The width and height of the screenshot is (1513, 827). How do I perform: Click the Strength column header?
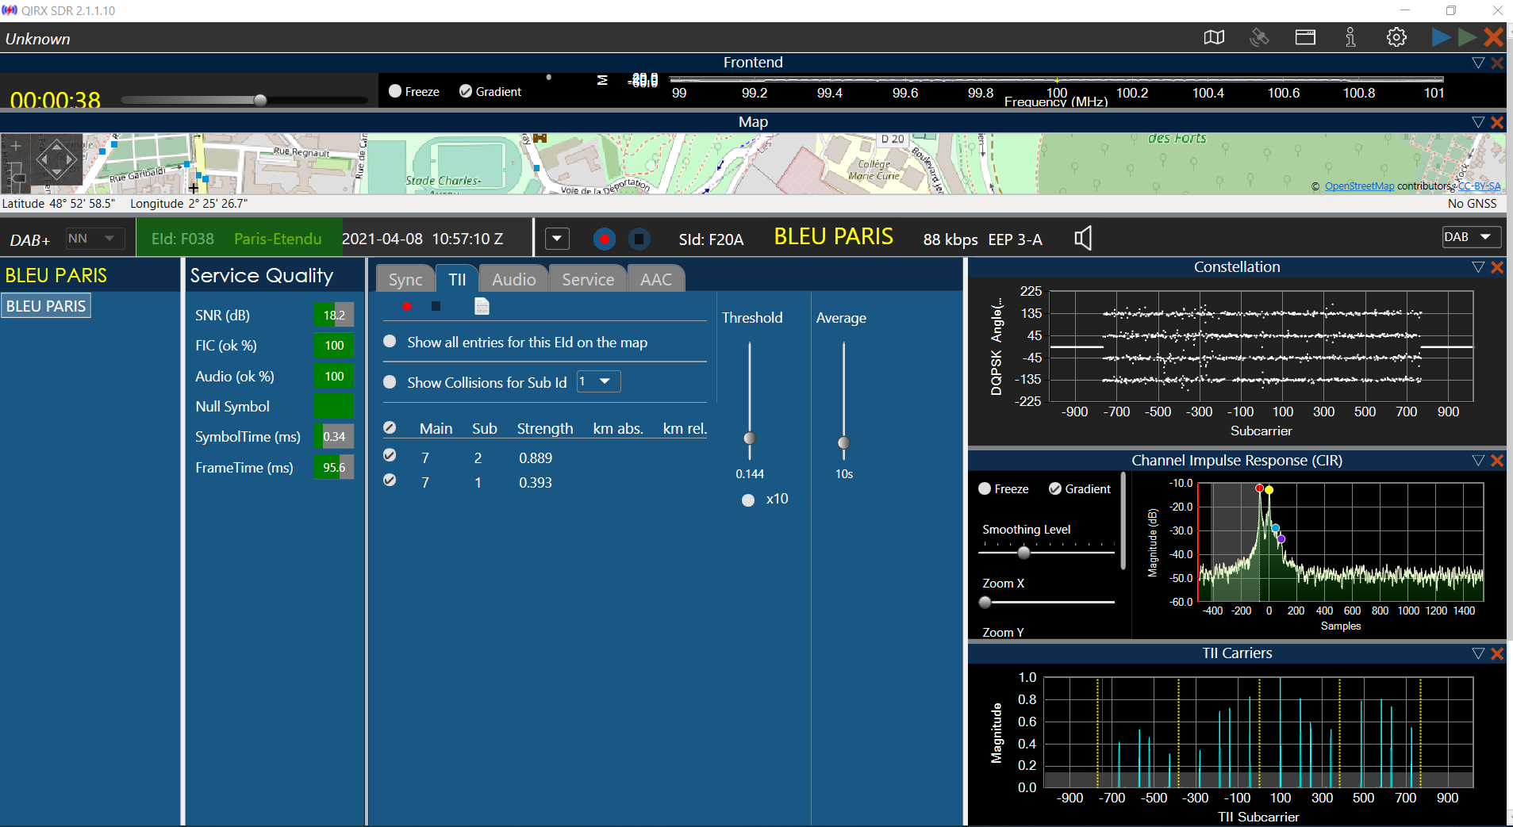coord(545,429)
